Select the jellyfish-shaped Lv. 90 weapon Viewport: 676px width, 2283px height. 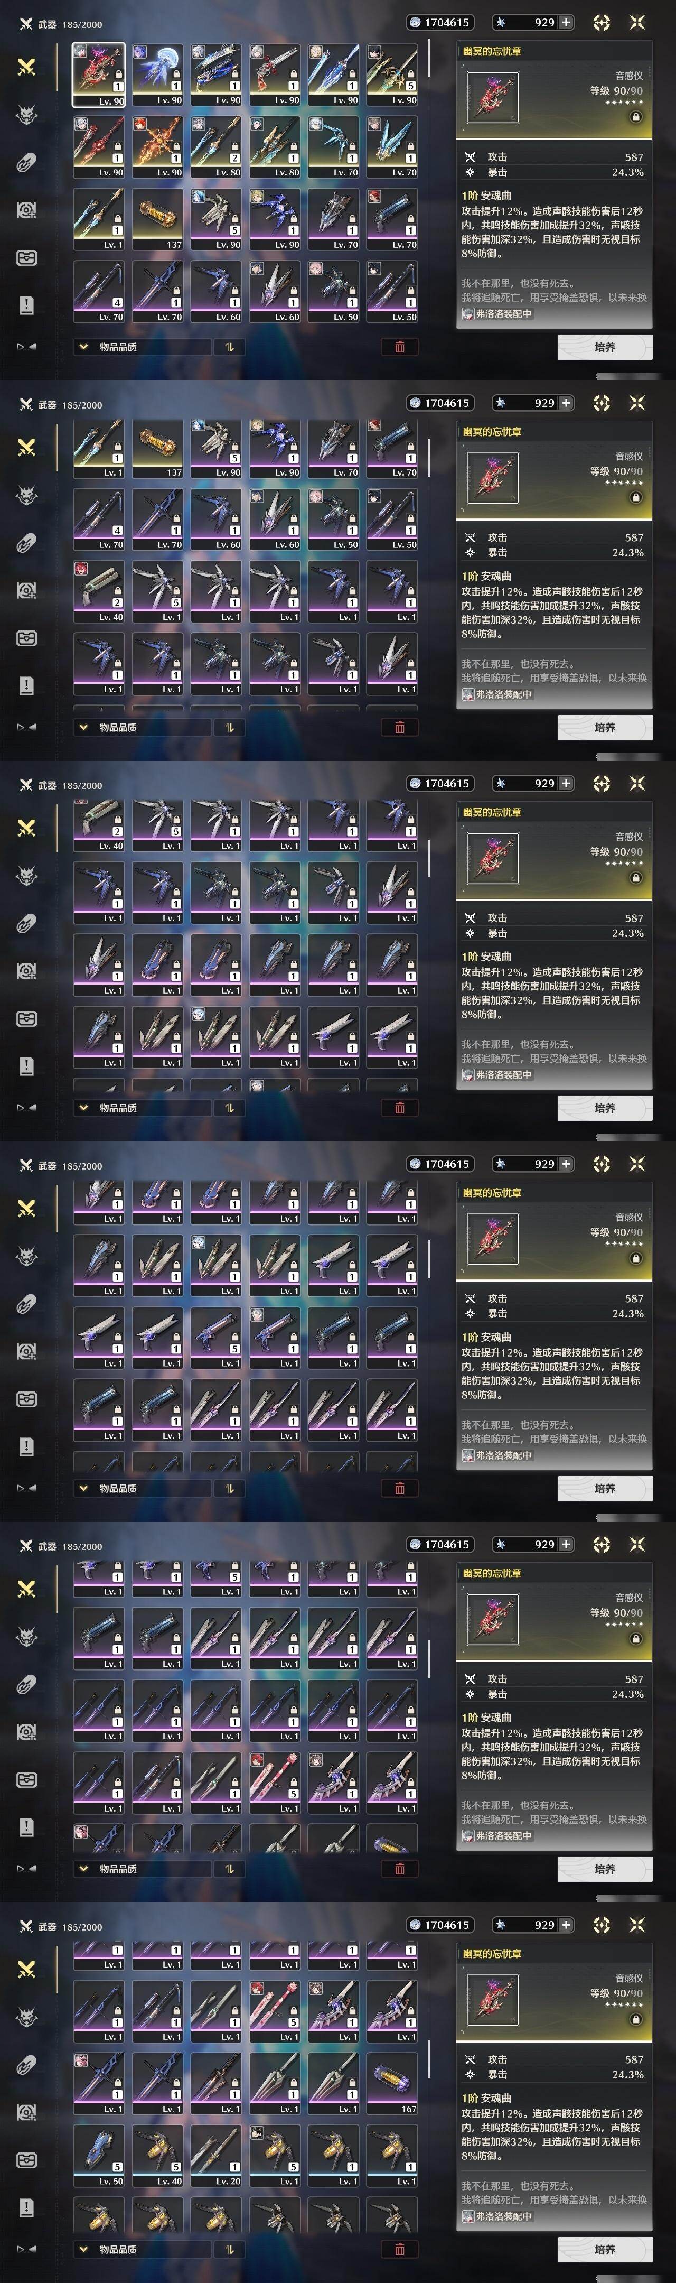tap(158, 76)
